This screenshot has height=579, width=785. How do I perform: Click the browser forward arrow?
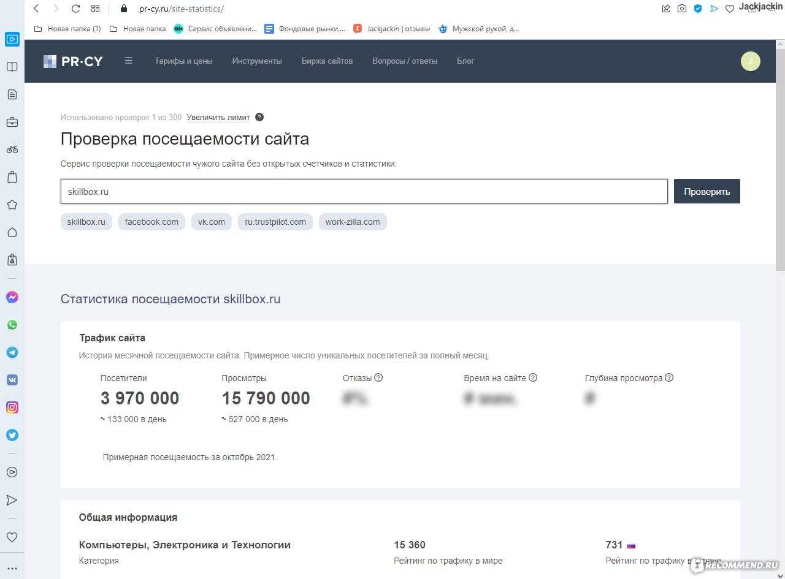coord(56,9)
